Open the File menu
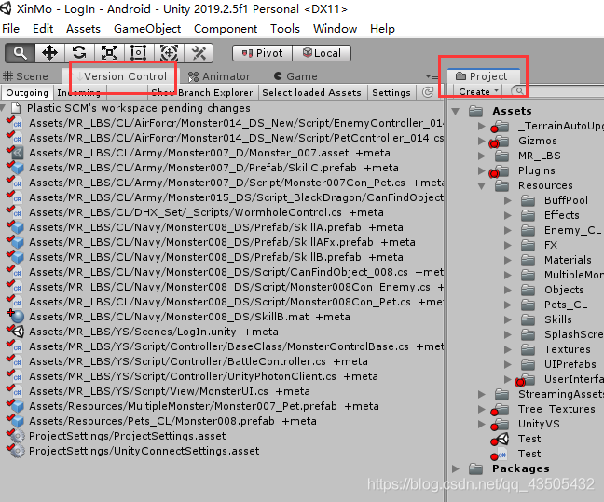Screen dimensions: 604x502 point(11,29)
